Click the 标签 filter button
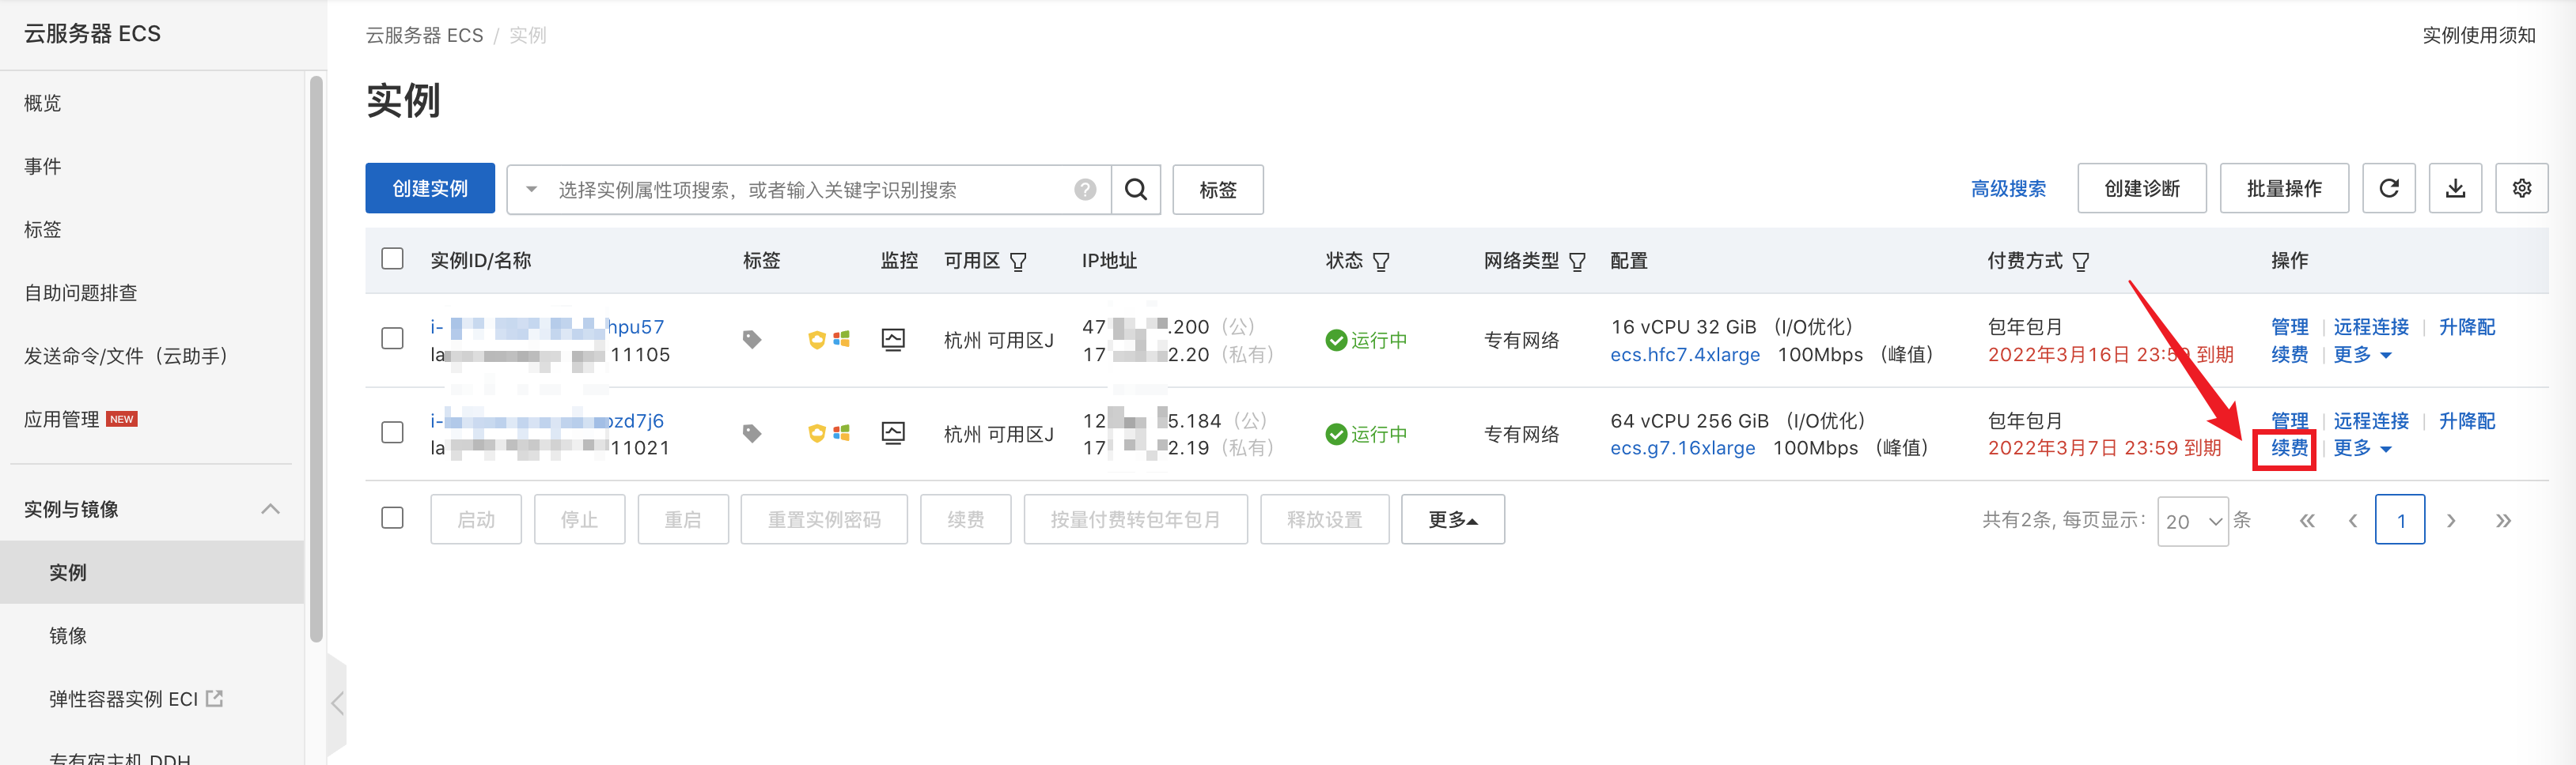 pos(1217,190)
